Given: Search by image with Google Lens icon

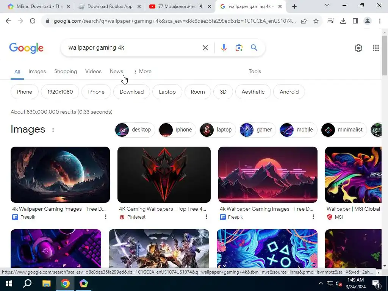Looking at the screenshot, I should (x=239, y=48).
